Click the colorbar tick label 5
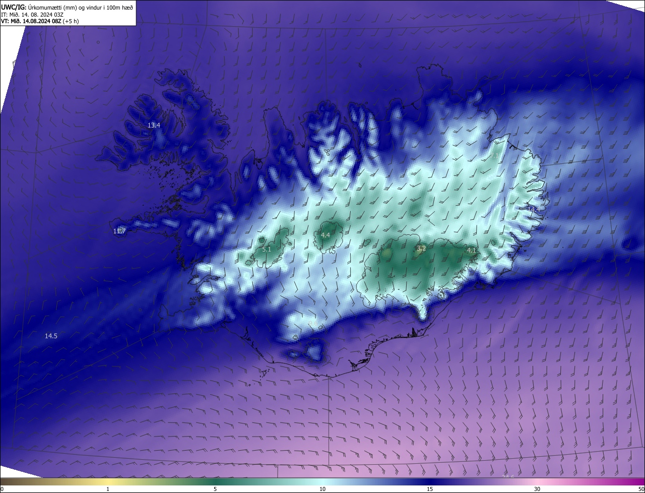The image size is (645, 493). pyautogui.click(x=215, y=489)
